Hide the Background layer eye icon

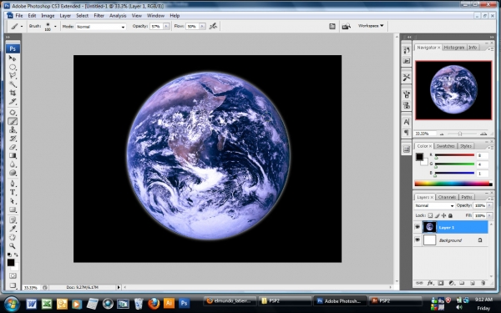[417, 240]
